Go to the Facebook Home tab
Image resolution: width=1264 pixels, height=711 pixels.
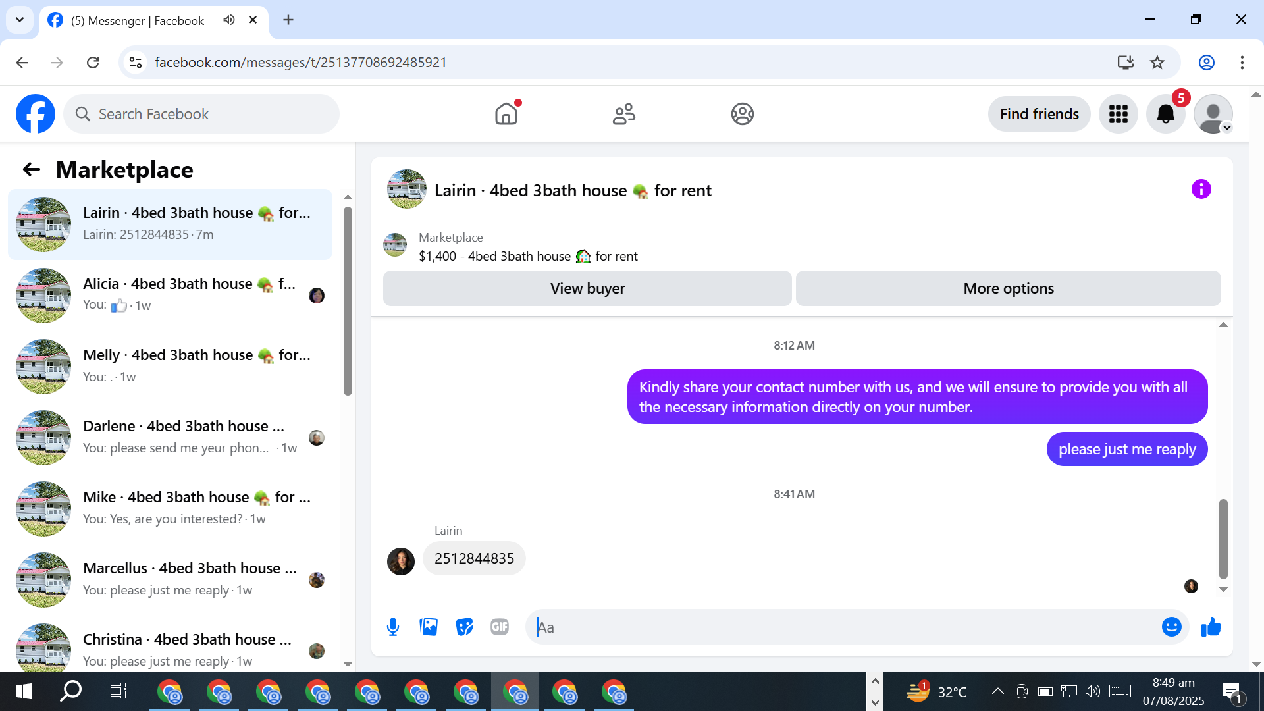tap(506, 114)
